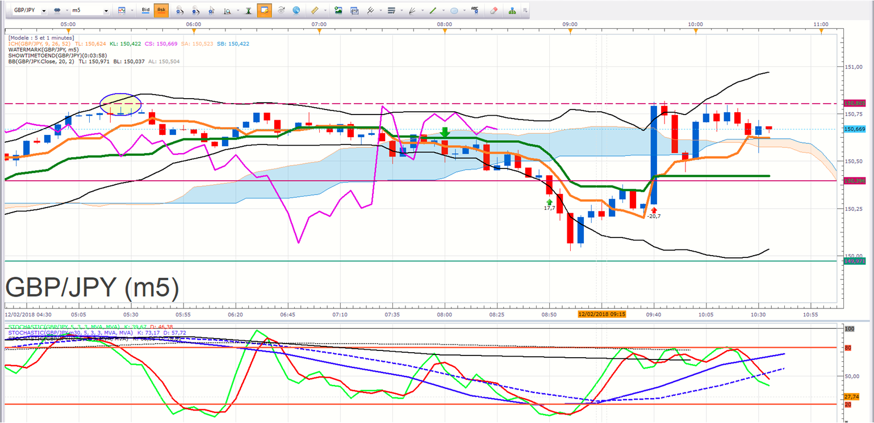Click the orange marker under 06:00

(x=194, y=32)
